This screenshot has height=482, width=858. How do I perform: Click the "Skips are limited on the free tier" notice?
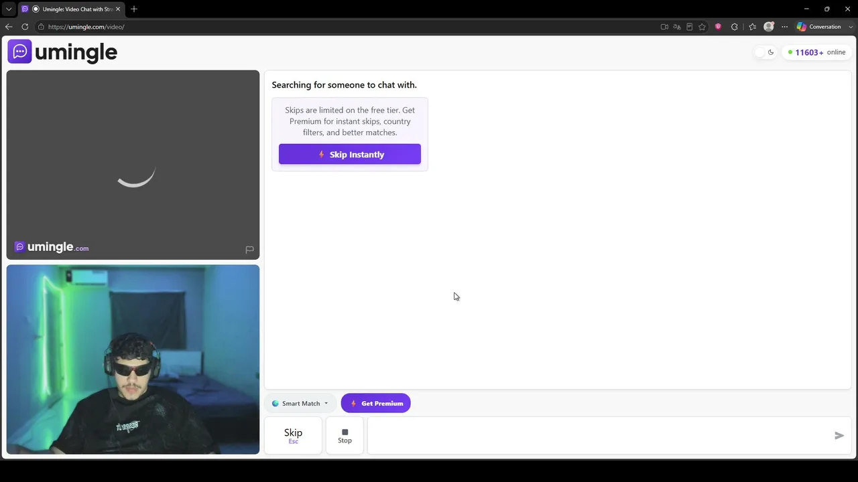pyautogui.click(x=350, y=121)
